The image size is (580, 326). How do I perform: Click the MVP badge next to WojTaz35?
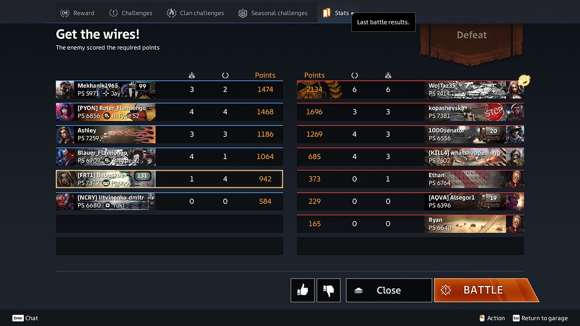coord(524,80)
